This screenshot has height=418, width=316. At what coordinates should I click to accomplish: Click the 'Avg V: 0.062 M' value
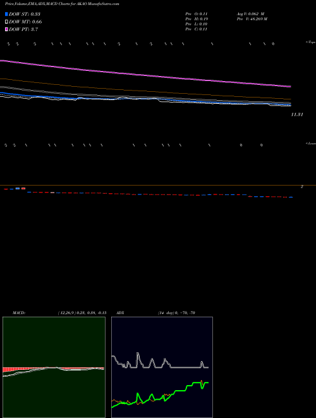250,14
